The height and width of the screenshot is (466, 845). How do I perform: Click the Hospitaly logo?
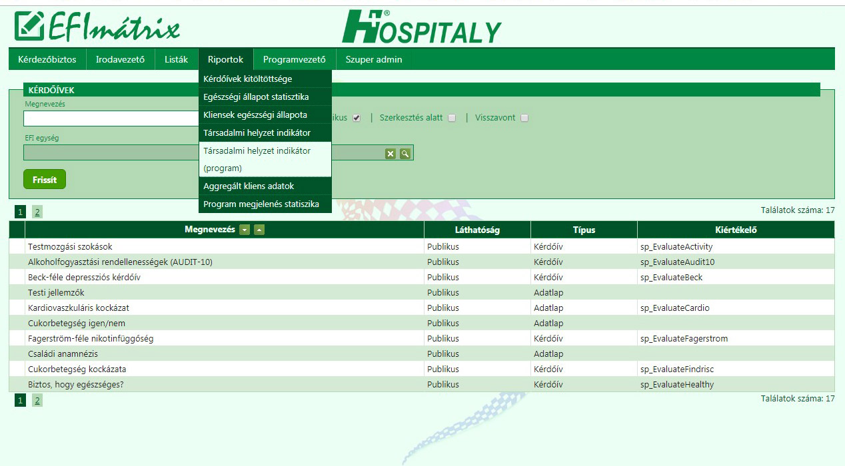coord(422,27)
